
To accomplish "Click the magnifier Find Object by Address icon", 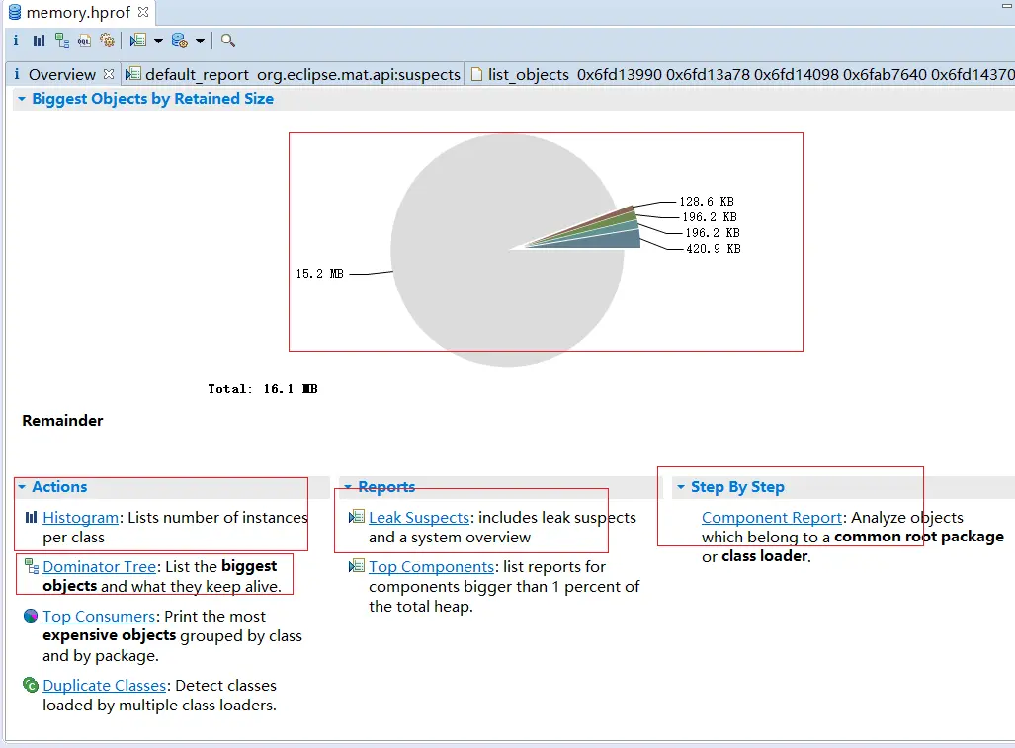I will 228,41.
